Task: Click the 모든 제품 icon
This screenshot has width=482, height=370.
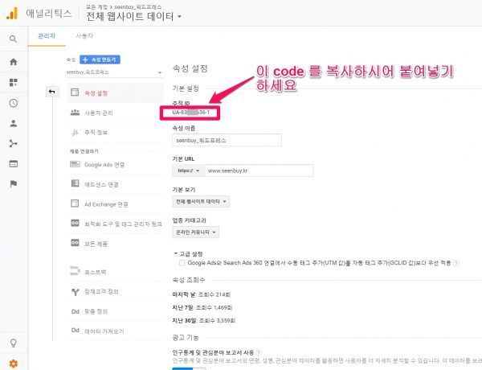Action: pos(75,243)
